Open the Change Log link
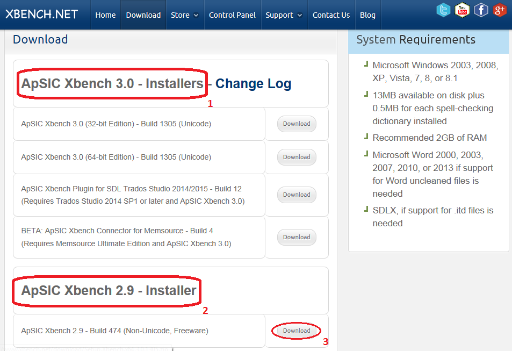Viewport: 512px width, 351px height. pos(253,84)
